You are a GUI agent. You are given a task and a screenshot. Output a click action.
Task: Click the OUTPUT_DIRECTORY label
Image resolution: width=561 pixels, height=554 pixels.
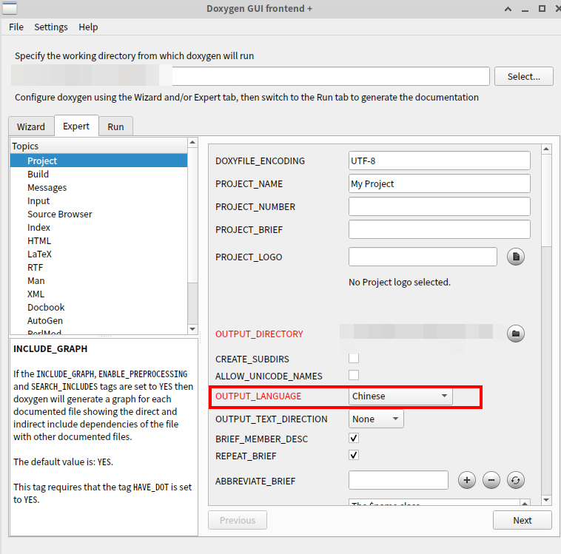click(259, 334)
